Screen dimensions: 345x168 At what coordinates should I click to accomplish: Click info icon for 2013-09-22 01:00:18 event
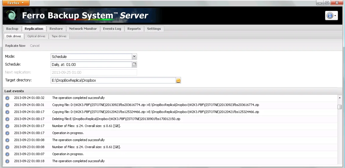click(7, 161)
